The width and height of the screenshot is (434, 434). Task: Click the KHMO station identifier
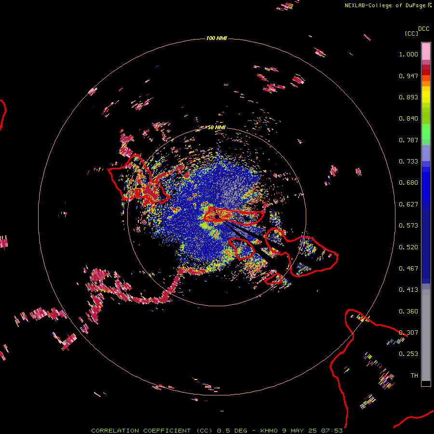tap(269, 431)
